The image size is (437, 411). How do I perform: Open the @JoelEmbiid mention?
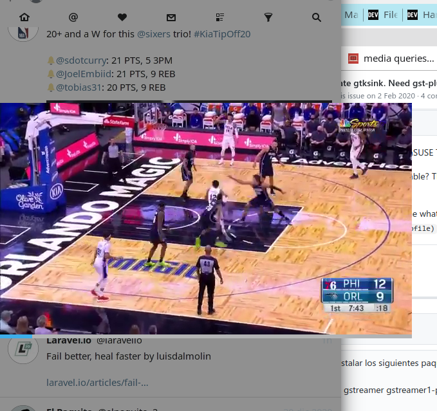[x=84, y=74]
